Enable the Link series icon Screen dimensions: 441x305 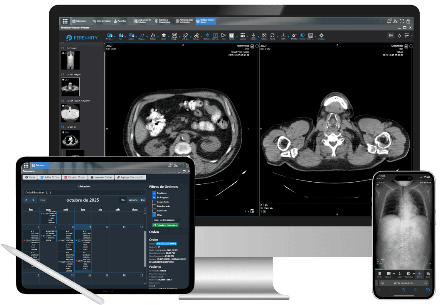coord(186,35)
